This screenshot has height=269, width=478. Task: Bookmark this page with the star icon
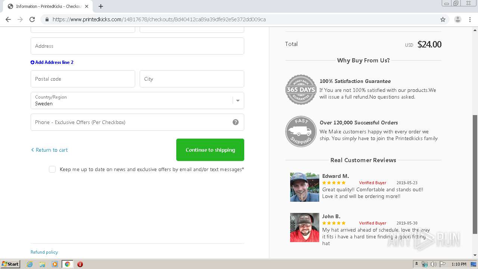(443, 19)
